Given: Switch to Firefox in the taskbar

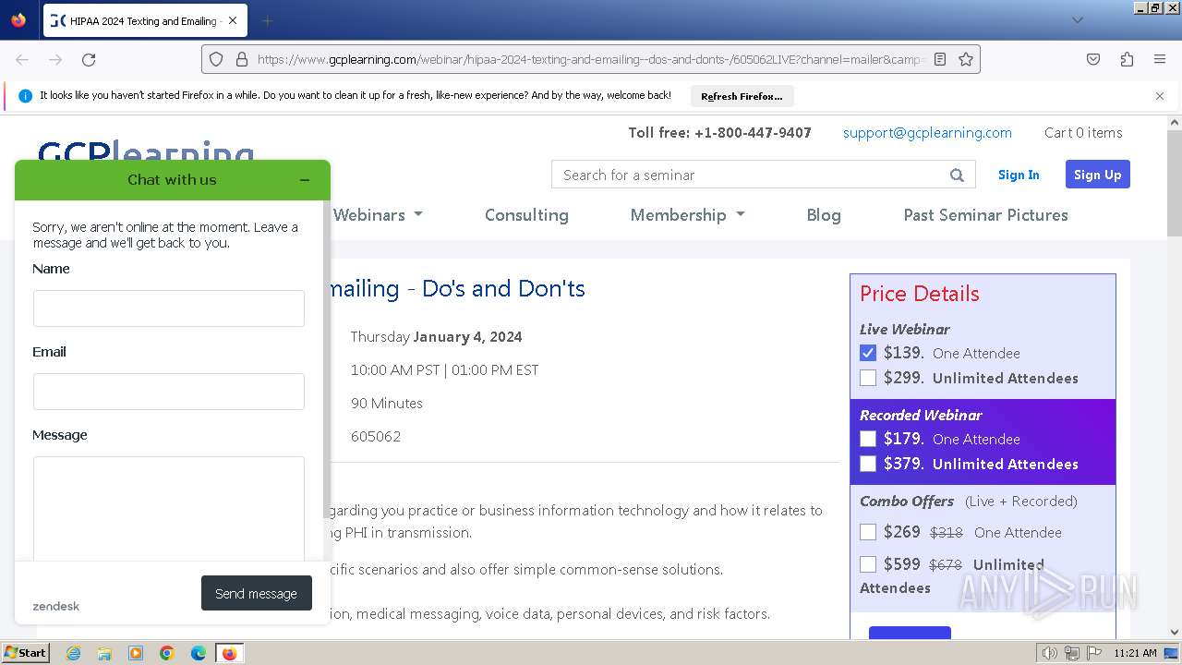Looking at the screenshot, I should [x=230, y=653].
